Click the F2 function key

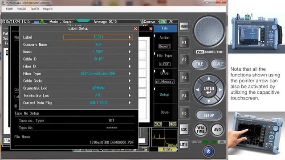click(x=184, y=60)
